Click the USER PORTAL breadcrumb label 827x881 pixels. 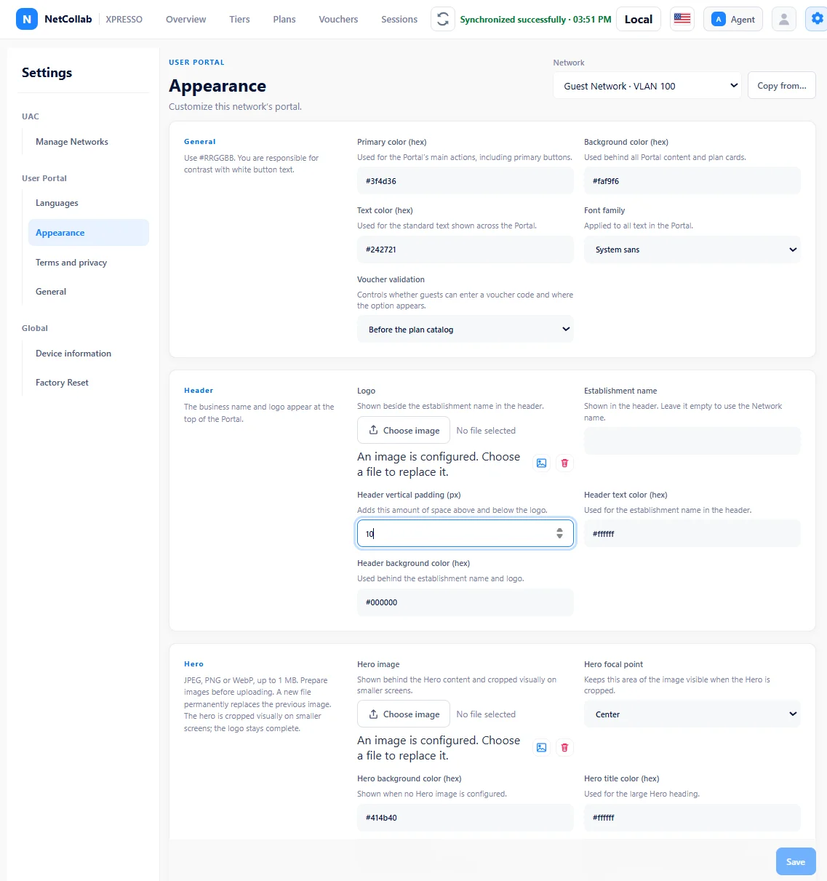[196, 63]
